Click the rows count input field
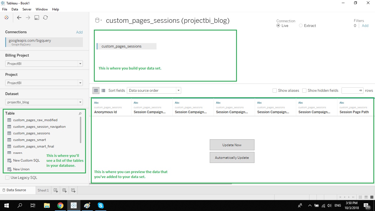The image size is (375, 211). pos(352,90)
